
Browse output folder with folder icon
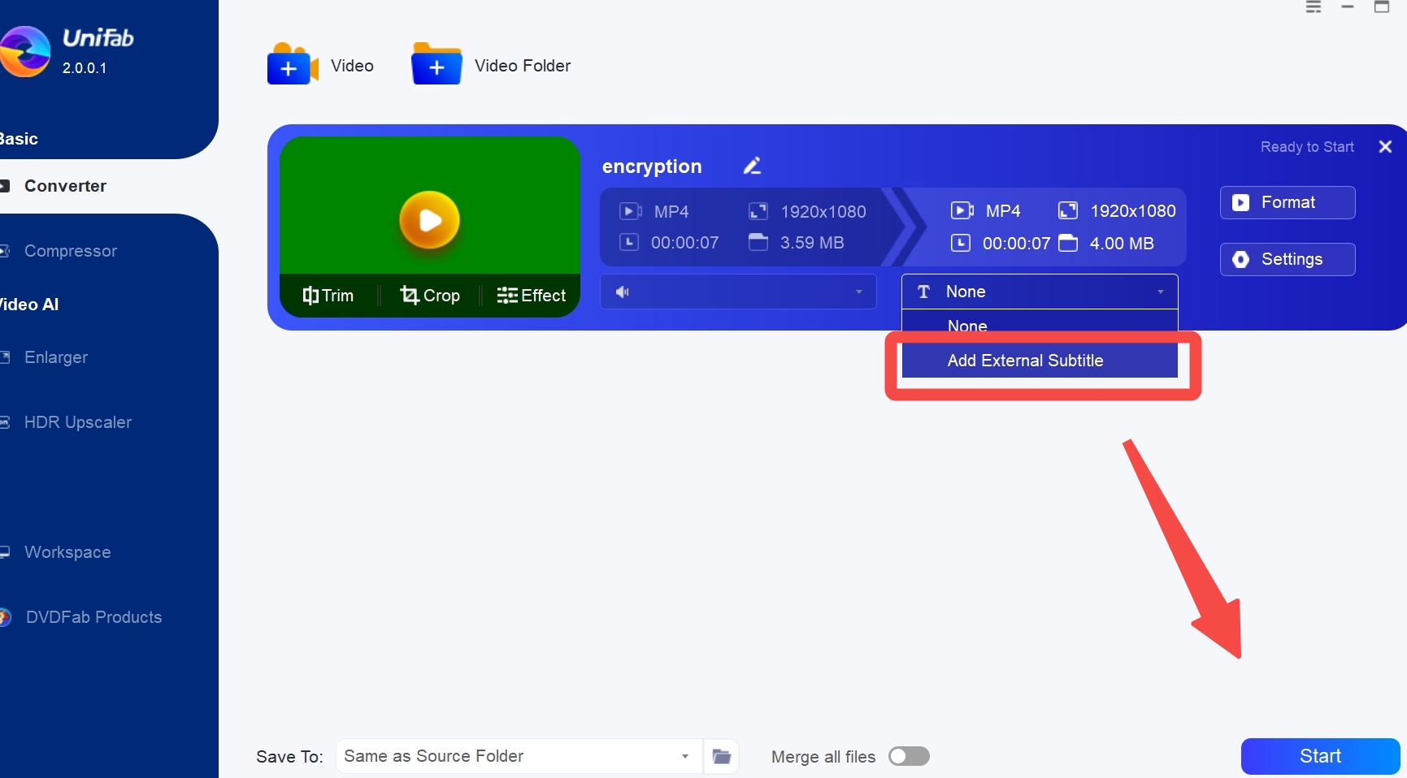(721, 757)
